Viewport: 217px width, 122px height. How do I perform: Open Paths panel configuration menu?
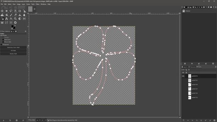click(x=216, y=67)
